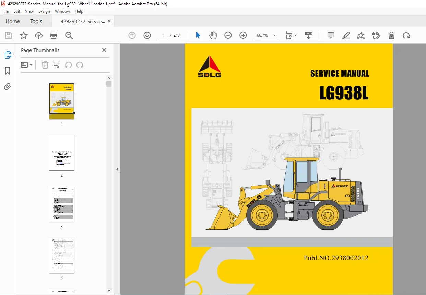Close the open document tab
This screenshot has width=426, height=295.
(x=109, y=21)
